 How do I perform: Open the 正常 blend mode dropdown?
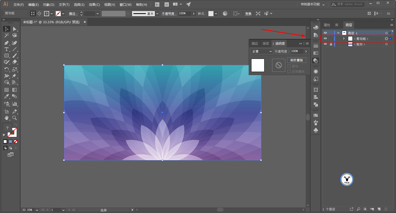pyautogui.click(x=262, y=51)
